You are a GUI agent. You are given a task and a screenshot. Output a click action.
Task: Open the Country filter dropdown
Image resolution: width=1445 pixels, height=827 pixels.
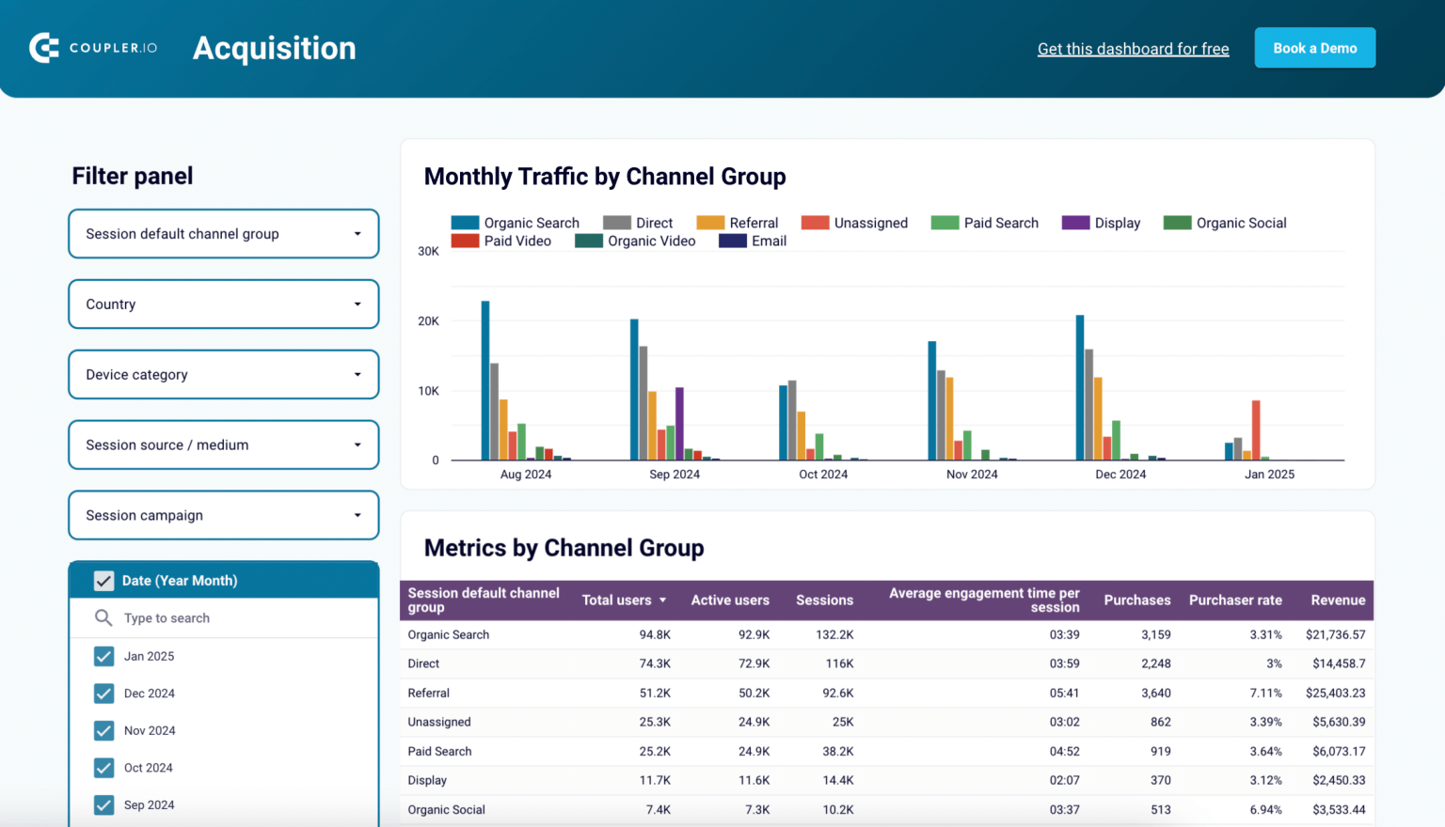(x=223, y=304)
